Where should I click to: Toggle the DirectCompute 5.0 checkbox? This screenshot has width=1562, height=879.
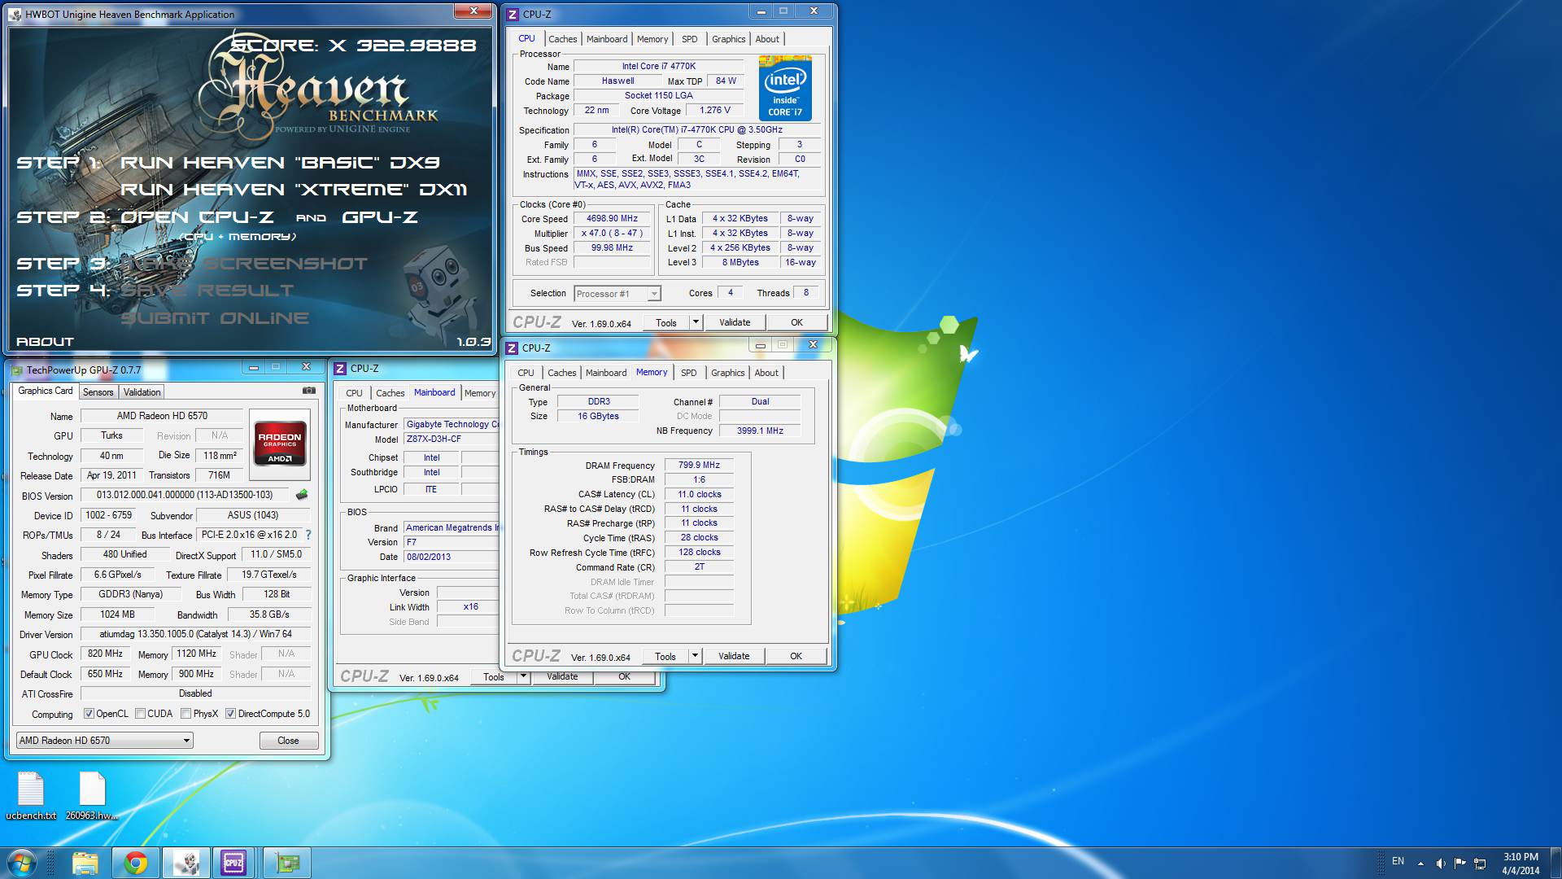click(230, 714)
